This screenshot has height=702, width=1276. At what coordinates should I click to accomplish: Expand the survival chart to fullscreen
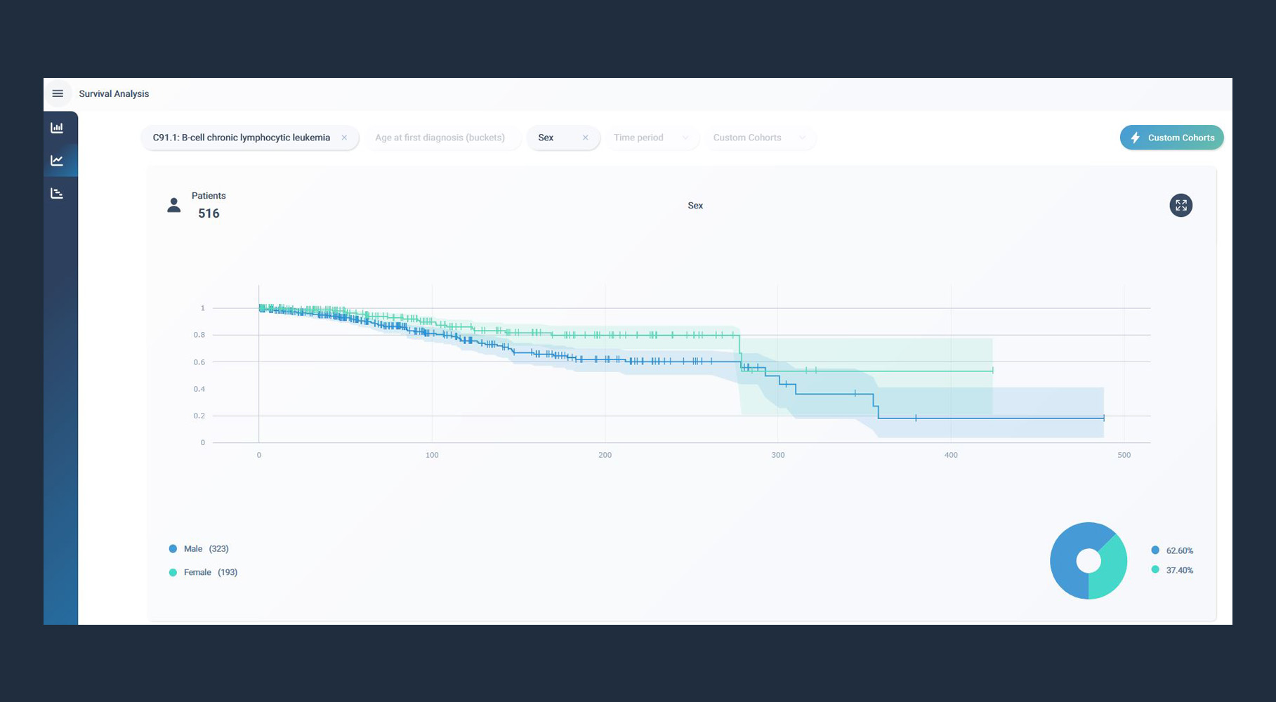pos(1180,205)
